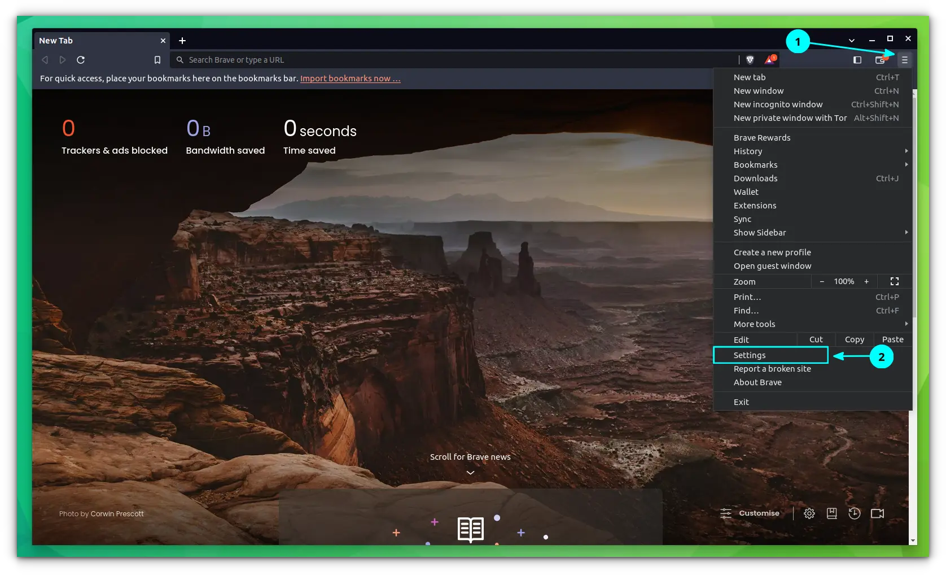Click Scroll for Brave news chevron
The width and height of the screenshot is (946, 575).
(470, 473)
